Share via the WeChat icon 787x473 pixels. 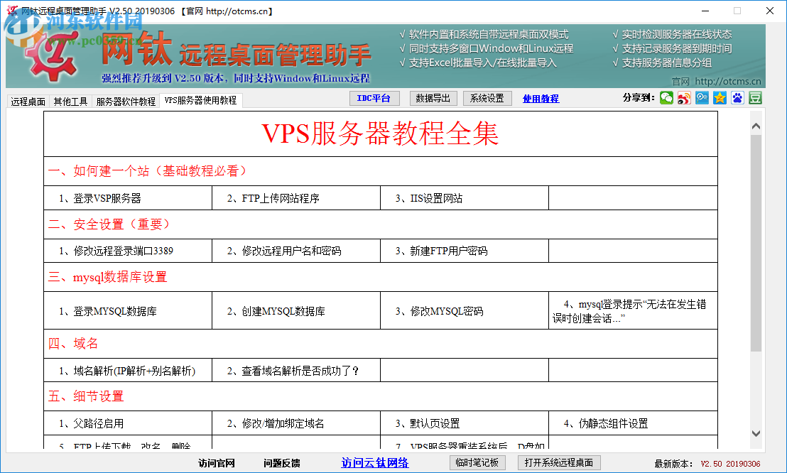click(x=666, y=97)
